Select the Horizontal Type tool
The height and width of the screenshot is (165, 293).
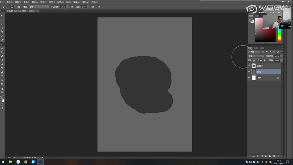[x=2, y=76]
